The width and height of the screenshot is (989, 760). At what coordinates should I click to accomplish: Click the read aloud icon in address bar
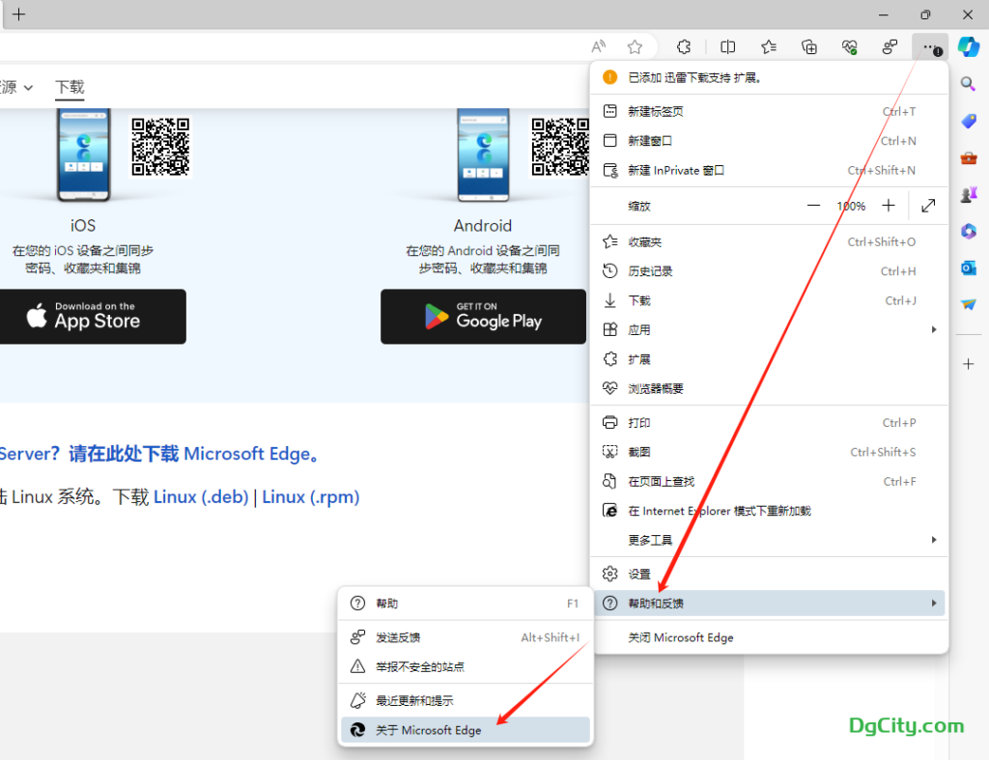(x=599, y=46)
